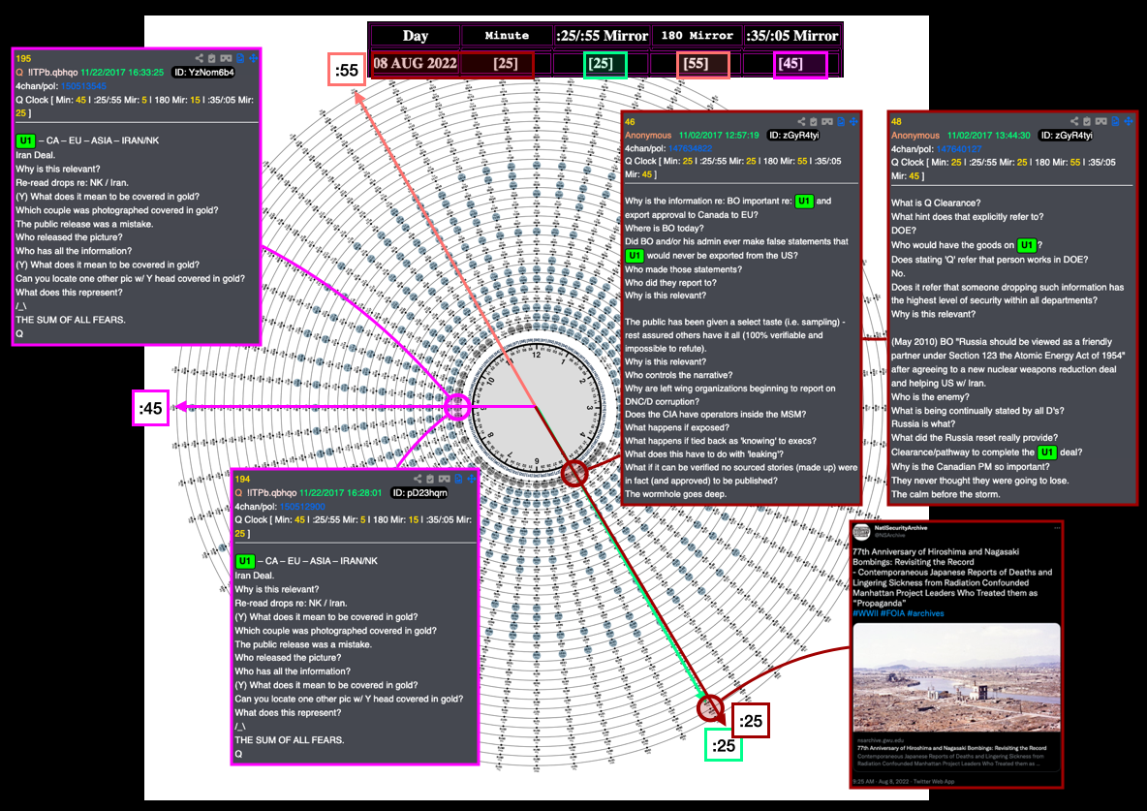Click the glasses viewer icon on post 46
1147x811 pixels.
click(827, 121)
